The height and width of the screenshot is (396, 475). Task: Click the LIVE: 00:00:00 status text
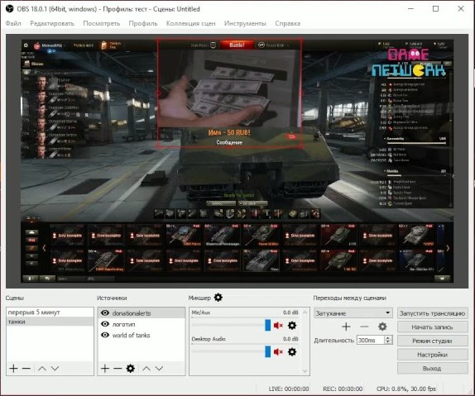(289, 389)
